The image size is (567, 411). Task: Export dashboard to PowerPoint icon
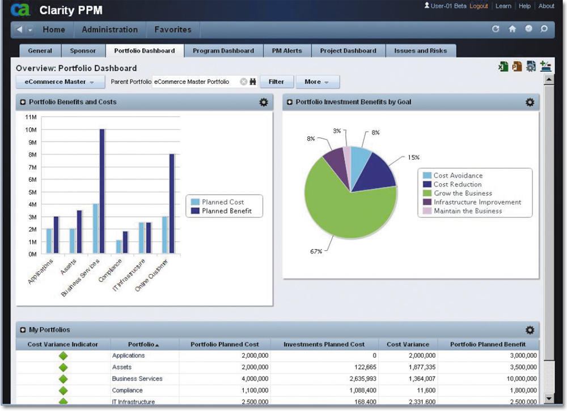tap(517, 67)
